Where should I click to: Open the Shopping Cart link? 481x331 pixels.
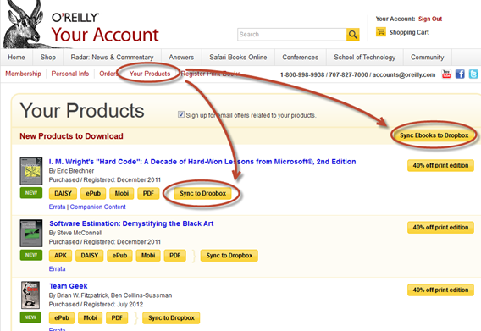409,32
